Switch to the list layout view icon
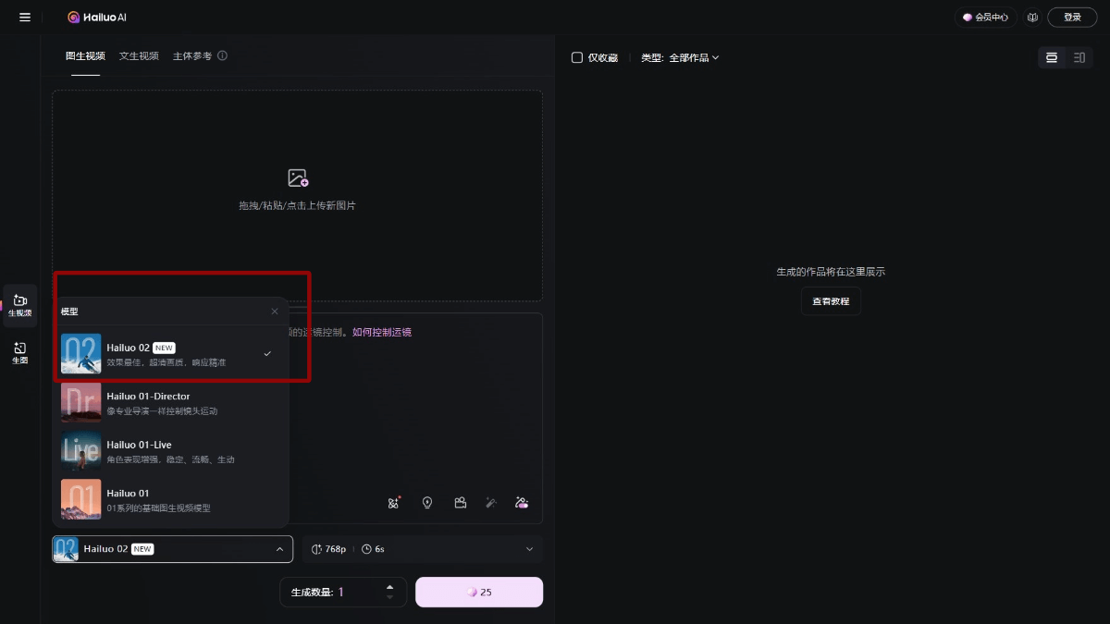 pos(1052,57)
